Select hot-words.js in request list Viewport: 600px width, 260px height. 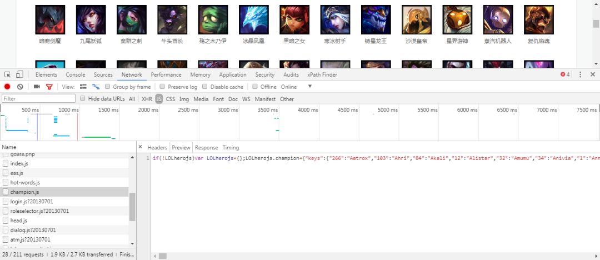tap(65, 183)
